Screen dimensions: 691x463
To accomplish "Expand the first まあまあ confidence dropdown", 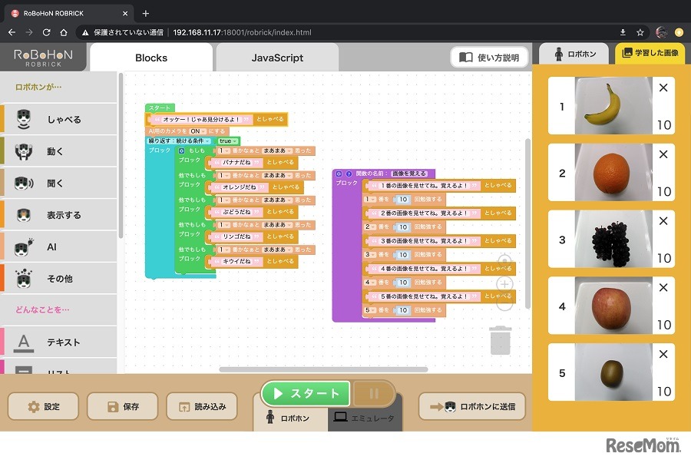I will (x=275, y=151).
